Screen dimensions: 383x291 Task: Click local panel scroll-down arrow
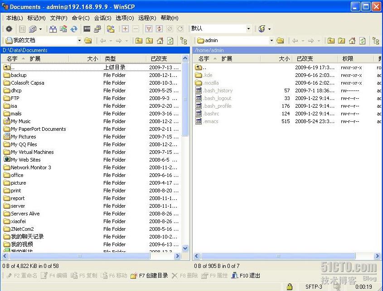(x=185, y=248)
